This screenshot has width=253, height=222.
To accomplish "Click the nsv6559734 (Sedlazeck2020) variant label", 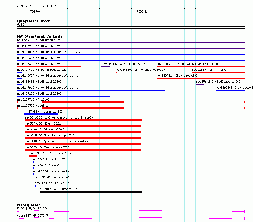I will [x=39, y=40].
